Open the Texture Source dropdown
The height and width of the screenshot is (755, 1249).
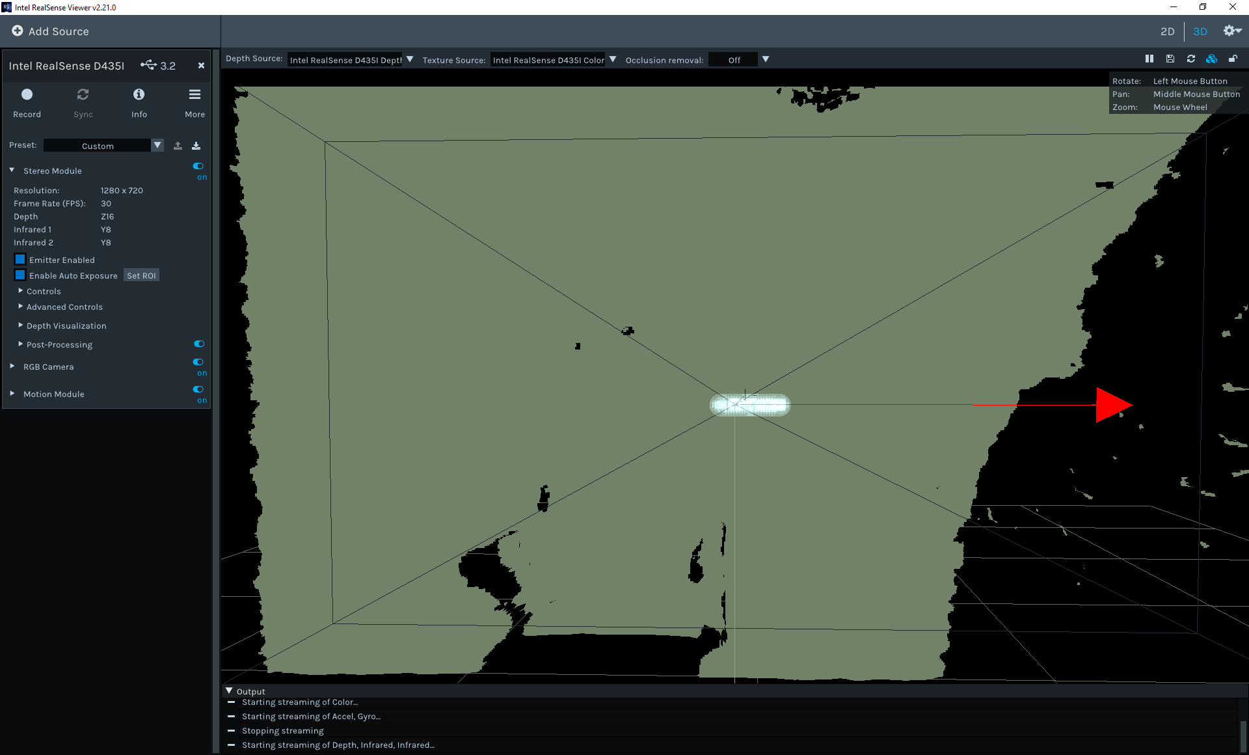tap(554, 59)
